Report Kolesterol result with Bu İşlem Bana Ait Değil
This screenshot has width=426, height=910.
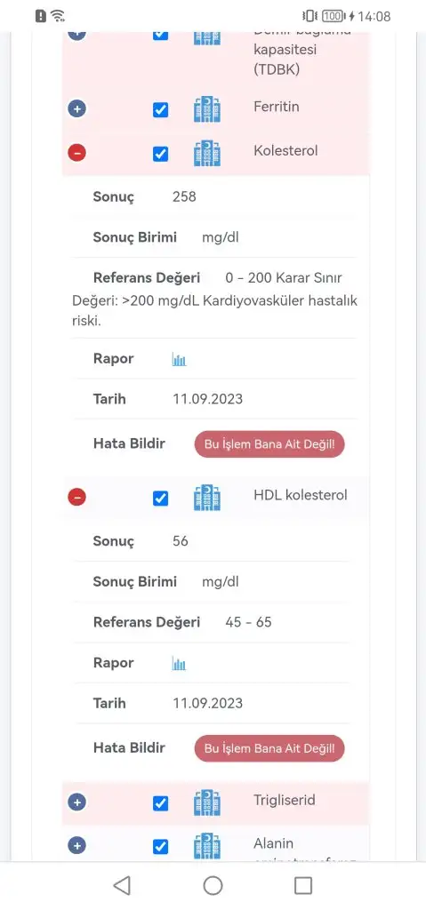coord(269,444)
